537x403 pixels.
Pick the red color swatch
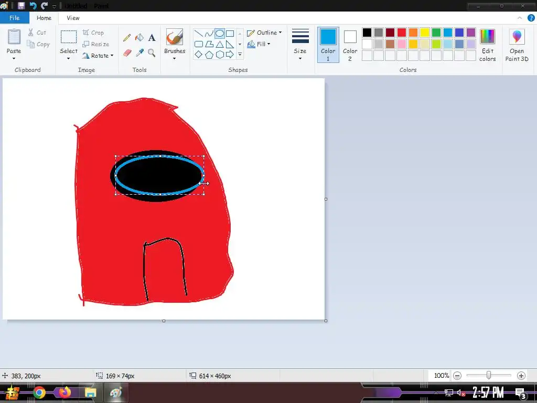pos(401,33)
